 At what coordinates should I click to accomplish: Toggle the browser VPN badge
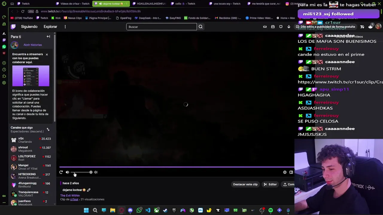(31, 11)
